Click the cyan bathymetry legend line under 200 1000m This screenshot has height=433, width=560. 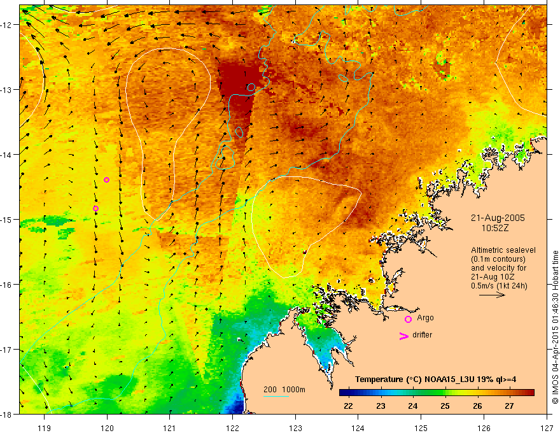(276, 396)
